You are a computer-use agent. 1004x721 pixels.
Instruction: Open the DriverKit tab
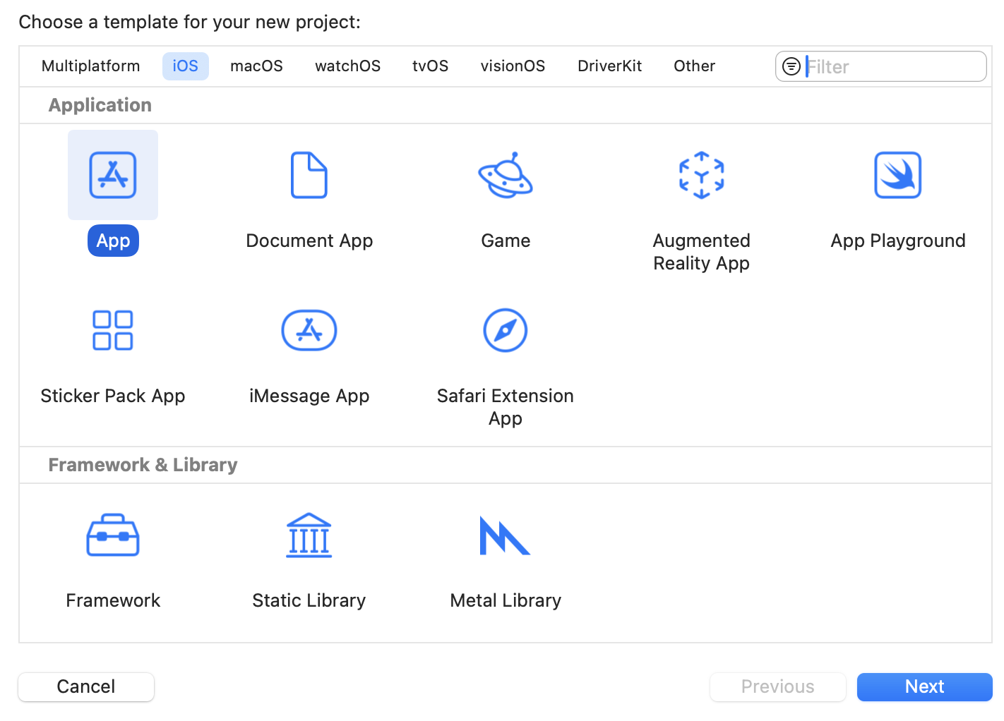610,66
